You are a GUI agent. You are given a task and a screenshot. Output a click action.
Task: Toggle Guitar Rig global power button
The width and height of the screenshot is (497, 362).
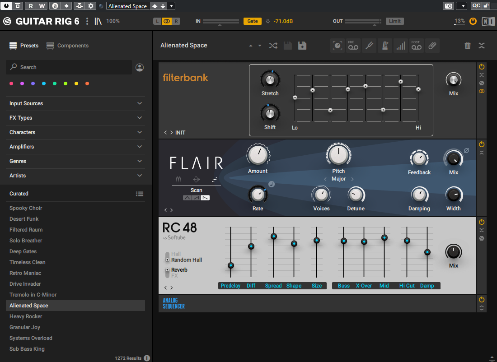(473, 21)
